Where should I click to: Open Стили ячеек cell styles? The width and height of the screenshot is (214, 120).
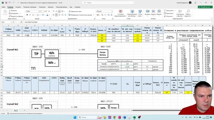[x=140, y=13]
